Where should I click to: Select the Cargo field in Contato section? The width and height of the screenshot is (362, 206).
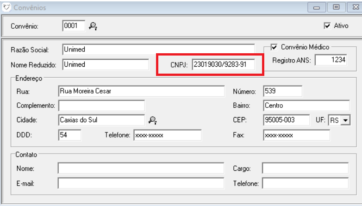pos(305,168)
